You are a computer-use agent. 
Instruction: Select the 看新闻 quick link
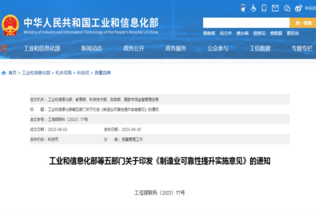tap(209, 33)
